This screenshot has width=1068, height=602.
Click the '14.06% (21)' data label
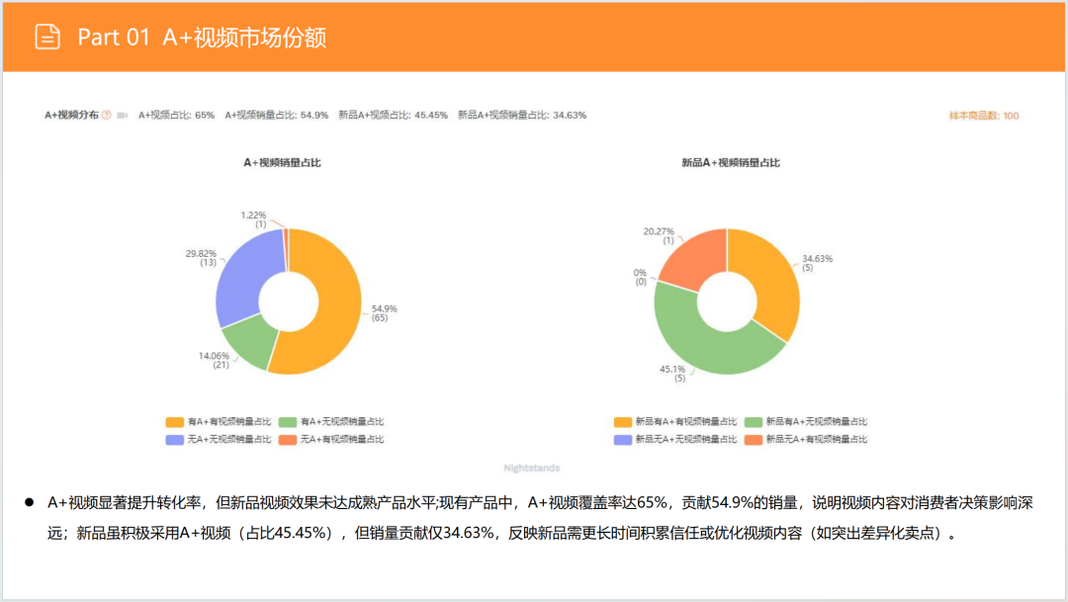(x=214, y=360)
